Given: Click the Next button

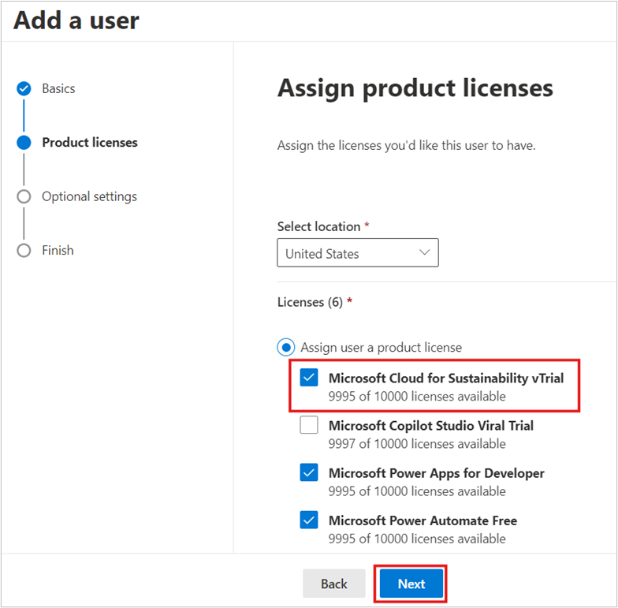Looking at the screenshot, I should pos(411,584).
